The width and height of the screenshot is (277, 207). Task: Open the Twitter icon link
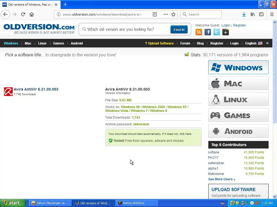(217, 32)
